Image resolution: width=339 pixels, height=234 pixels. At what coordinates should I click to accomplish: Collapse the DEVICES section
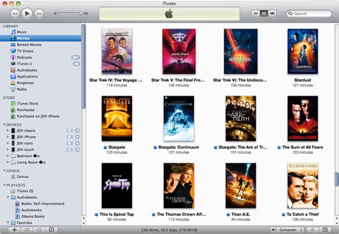5,125
